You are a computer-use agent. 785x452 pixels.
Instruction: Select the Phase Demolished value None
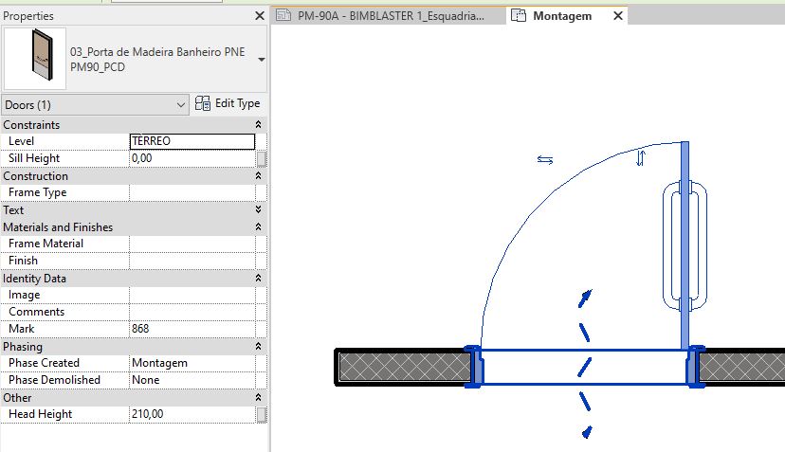[192, 380]
